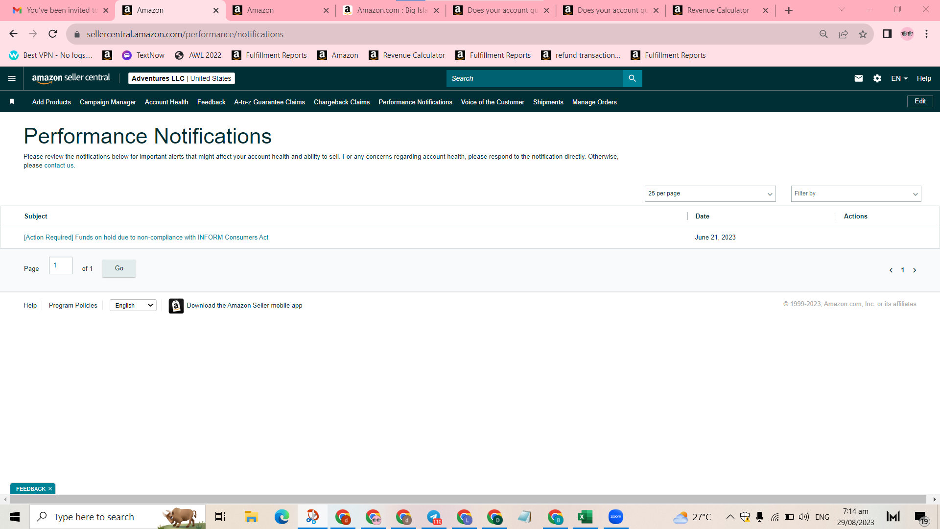Open Account Health menu item
940x529 pixels.
point(166,102)
